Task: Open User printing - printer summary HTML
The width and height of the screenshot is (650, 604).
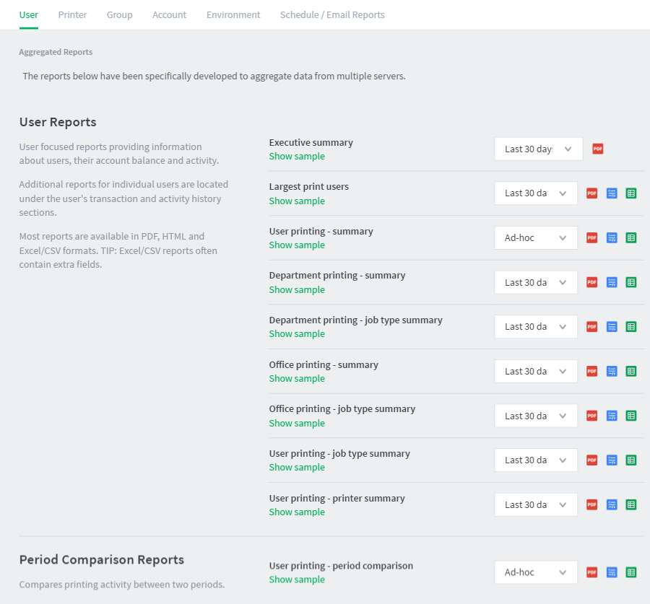Action: (x=612, y=504)
